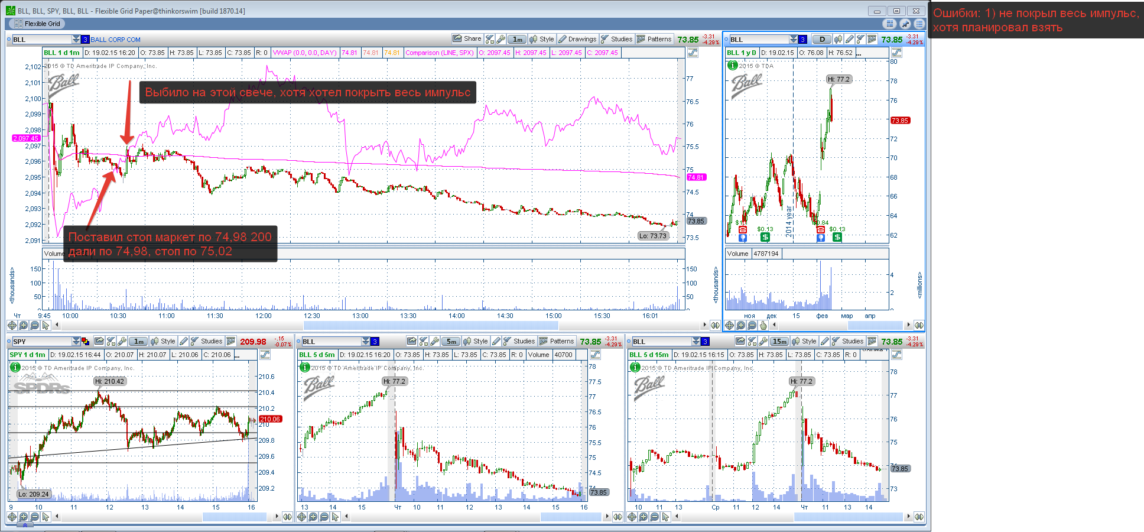Expand SPY symbol selector dropdown arrow
Image resolution: width=1144 pixels, height=532 pixels.
tap(76, 341)
